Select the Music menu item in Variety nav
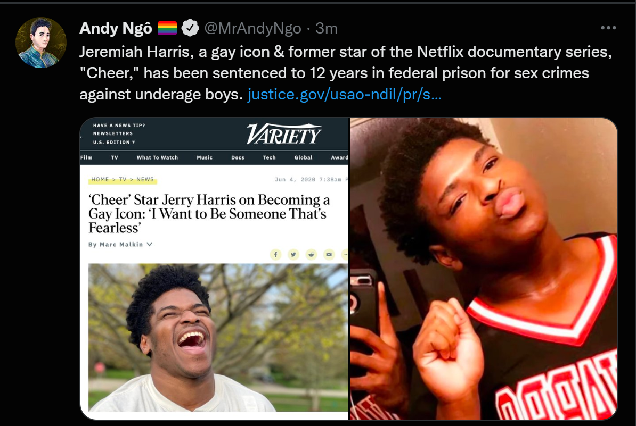 pyautogui.click(x=205, y=157)
